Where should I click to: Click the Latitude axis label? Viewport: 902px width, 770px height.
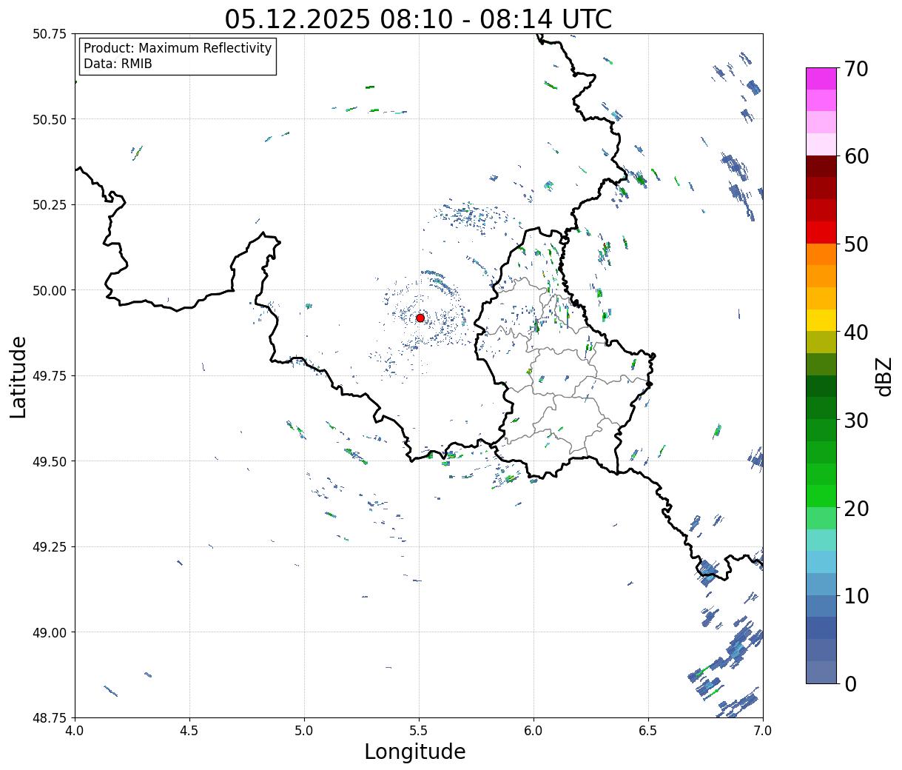(x=18, y=376)
